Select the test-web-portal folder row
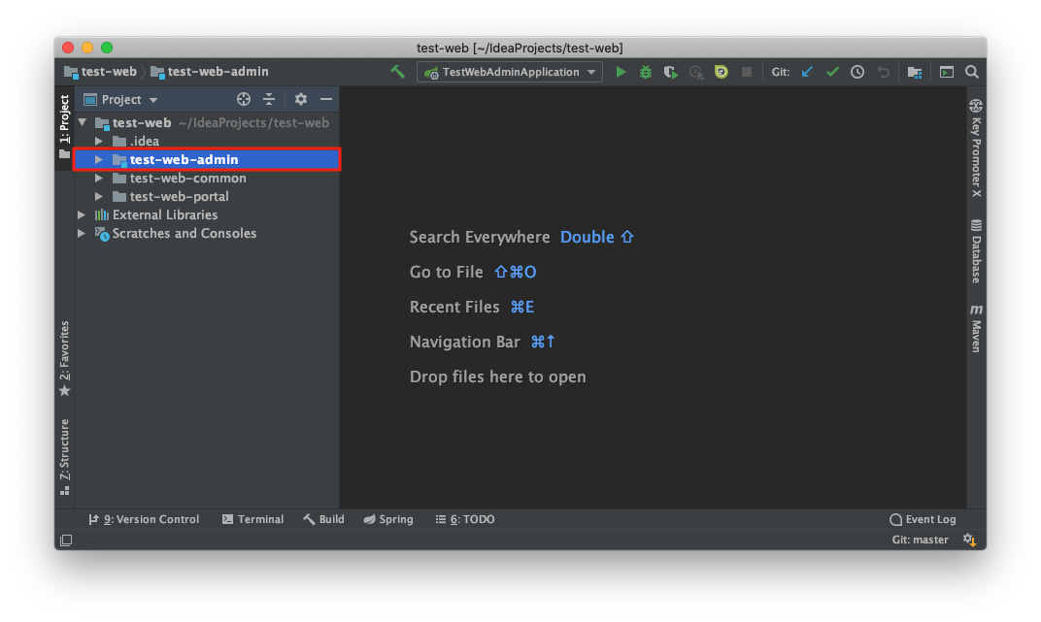Image resolution: width=1041 pixels, height=622 pixels. (207, 197)
